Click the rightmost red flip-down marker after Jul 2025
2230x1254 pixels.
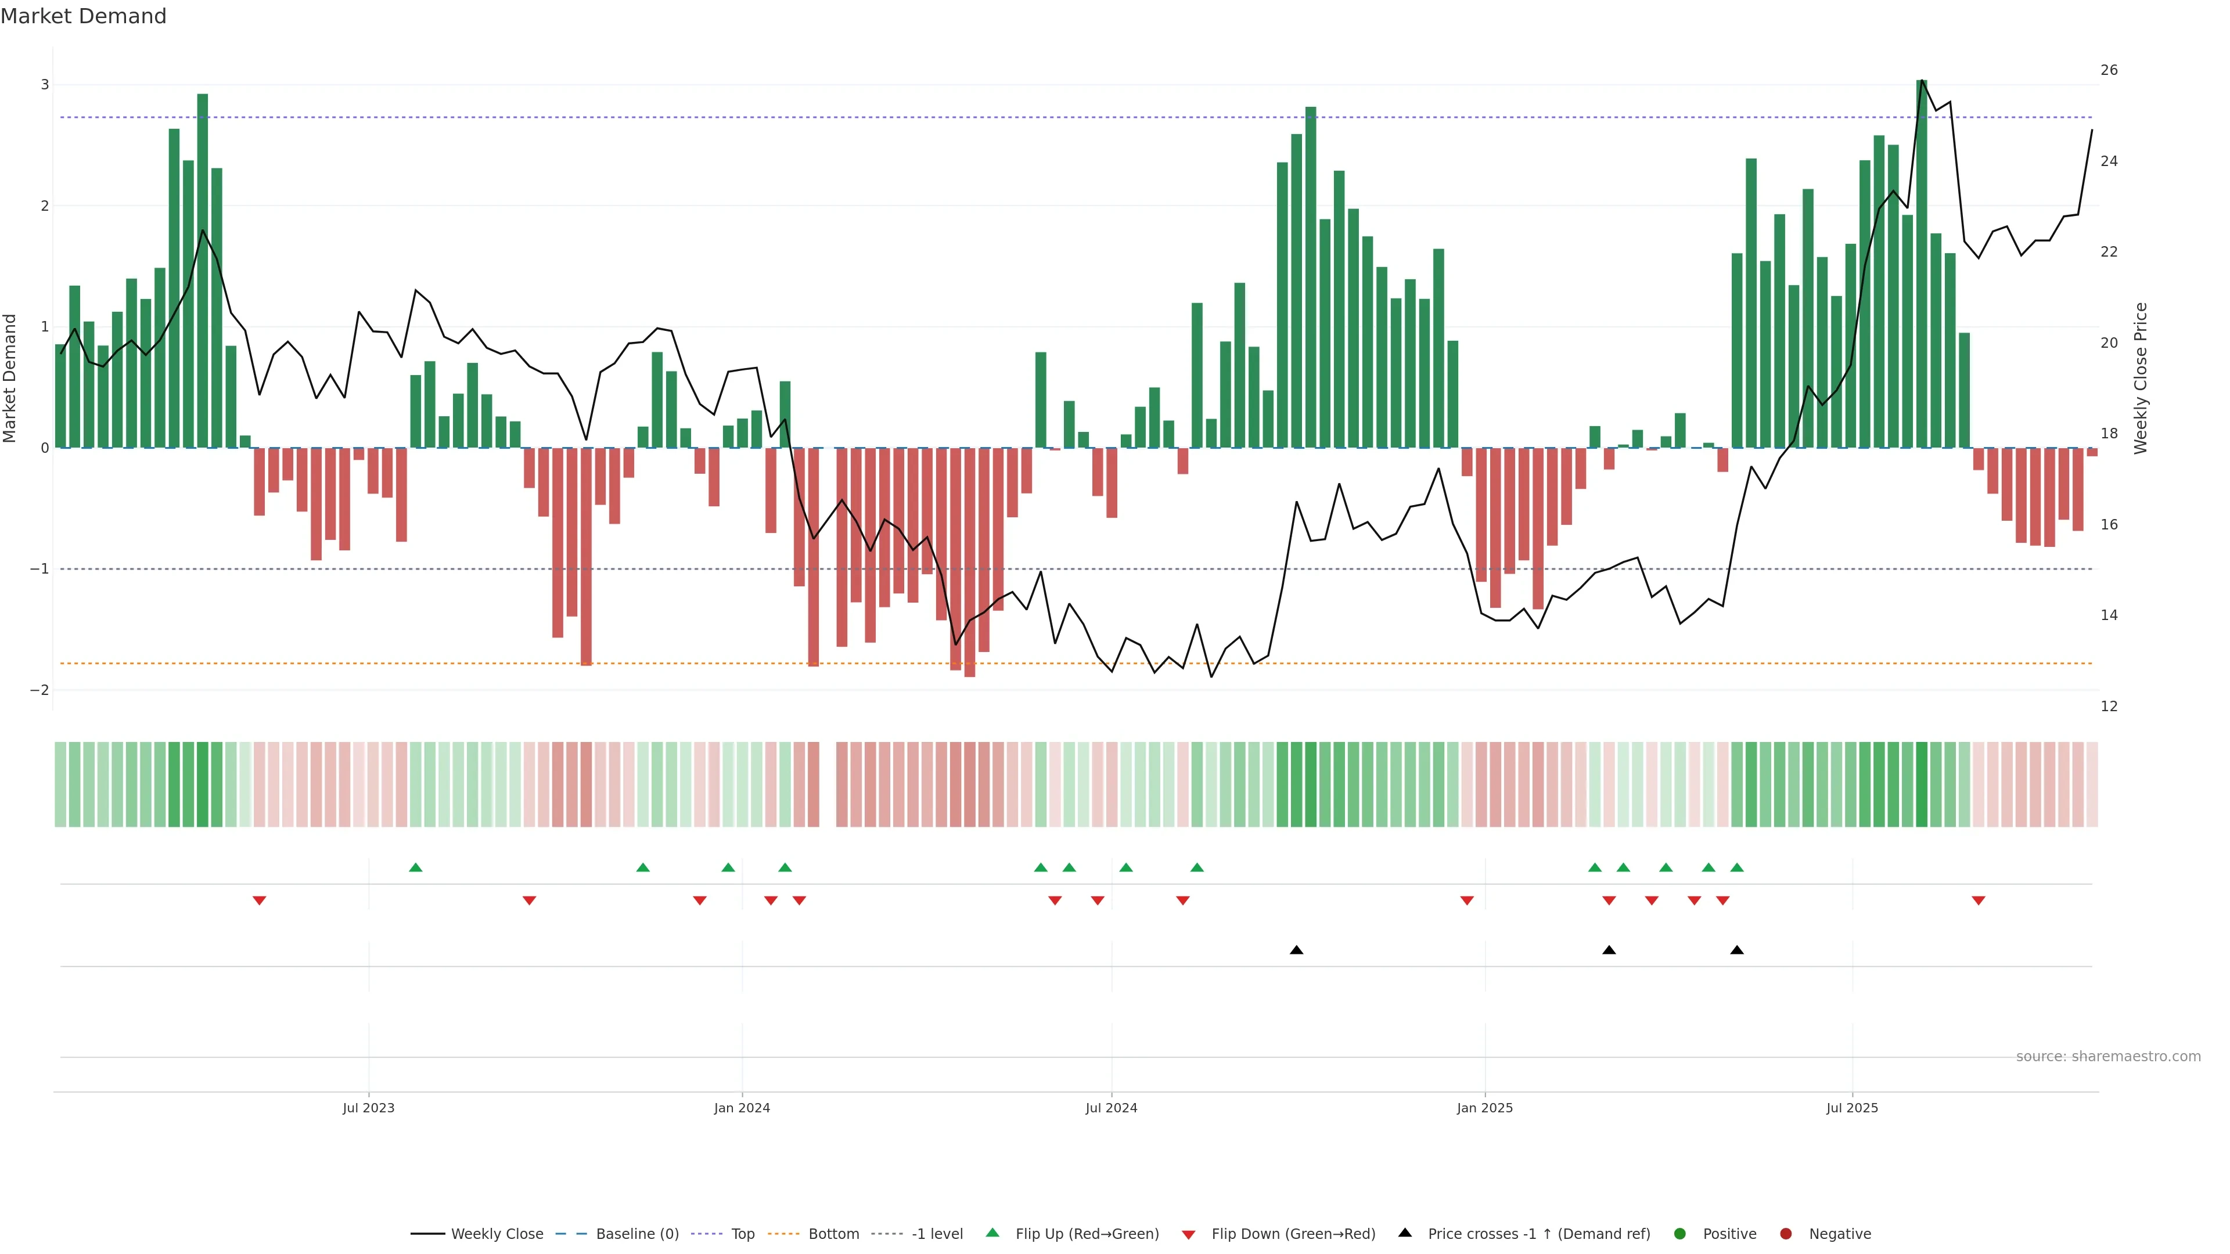pyautogui.click(x=1978, y=901)
